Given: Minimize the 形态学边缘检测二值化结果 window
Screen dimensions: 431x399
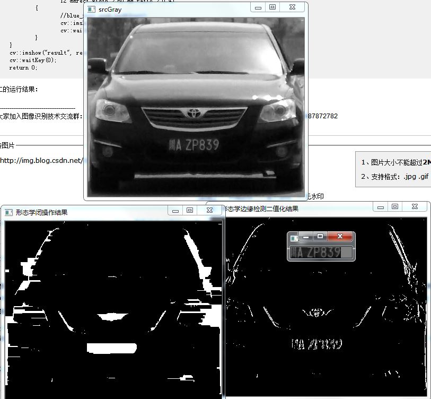Looking at the screenshot, I should (381, 207).
